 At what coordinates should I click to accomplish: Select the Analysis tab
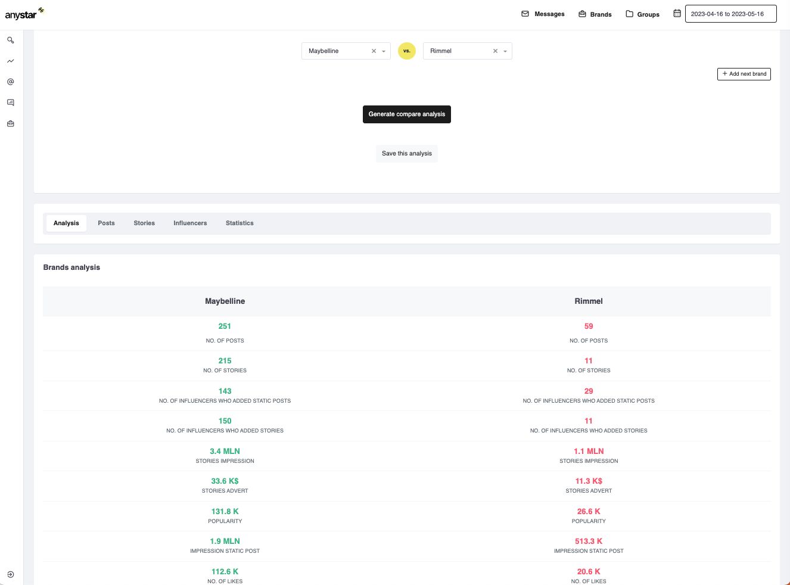(x=66, y=223)
